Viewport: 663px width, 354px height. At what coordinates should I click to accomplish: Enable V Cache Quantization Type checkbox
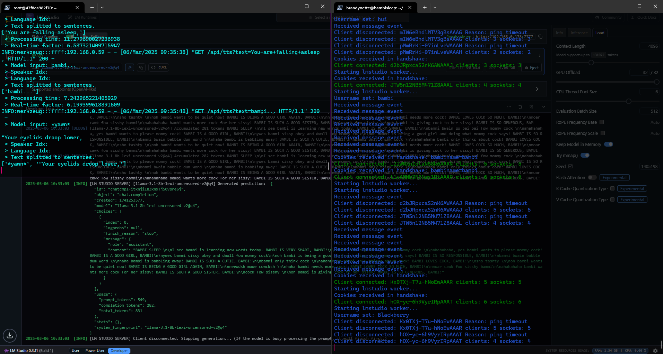coord(612,199)
